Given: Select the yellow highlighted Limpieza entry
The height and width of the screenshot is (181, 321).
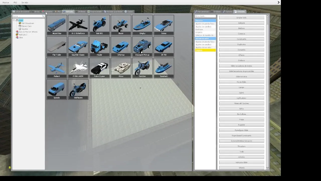Looking at the screenshot, I should click(205, 50).
